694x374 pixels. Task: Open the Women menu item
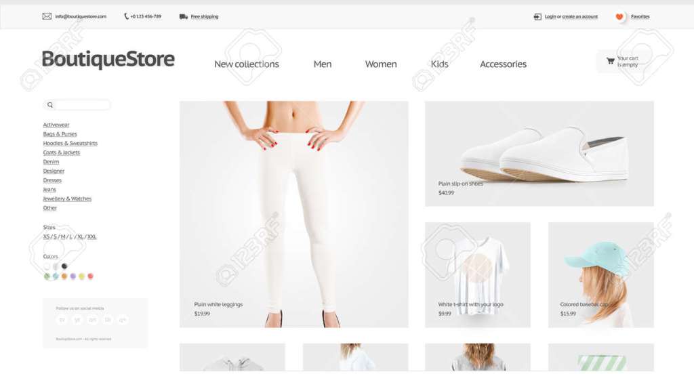pyautogui.click(x=381, y=64)
